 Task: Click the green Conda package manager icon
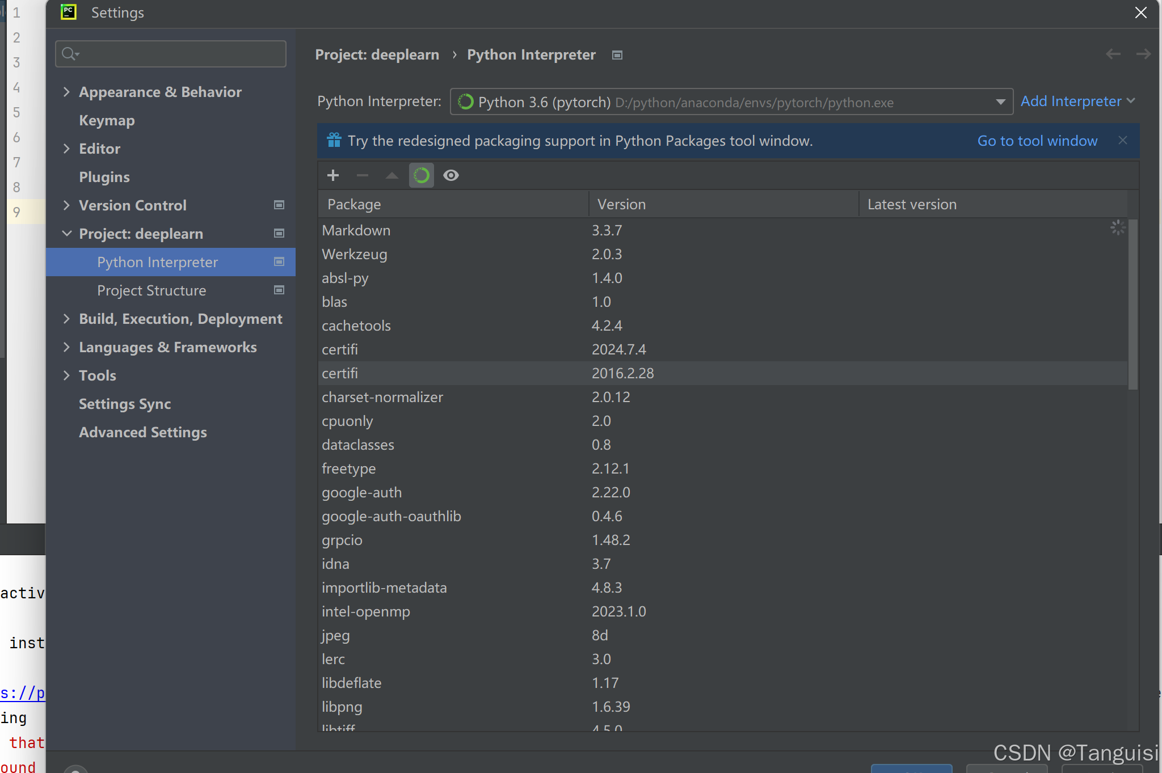[x=422, y=175]
